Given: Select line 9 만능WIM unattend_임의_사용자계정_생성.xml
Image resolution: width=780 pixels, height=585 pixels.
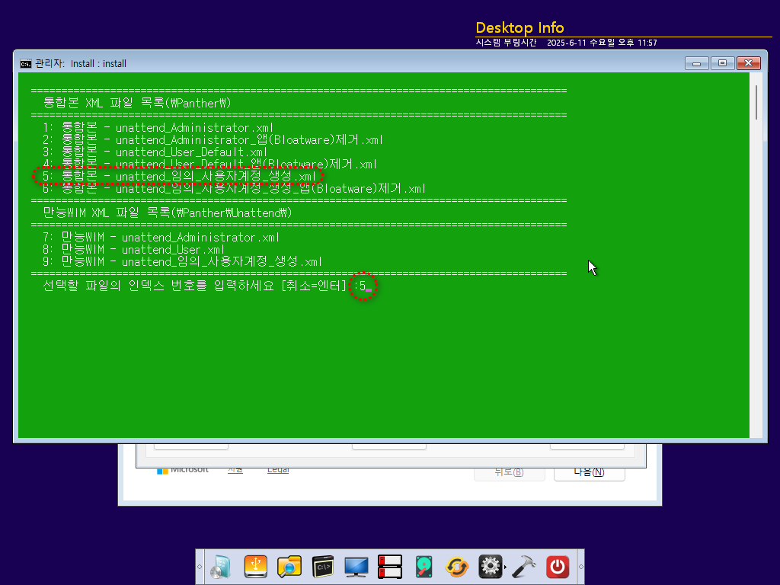Looking at the screenshot, I should click(183, 262).
